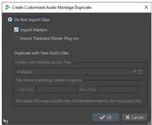Click into the C:\Audio folder path field
Image resolution: width=152 pixels, height=125 pixels.
pyautogui.click(x=74, y=72)
